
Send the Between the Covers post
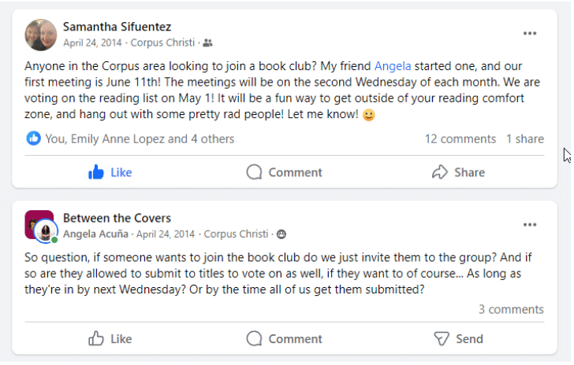pyautogui.click(x=458, y=339)
